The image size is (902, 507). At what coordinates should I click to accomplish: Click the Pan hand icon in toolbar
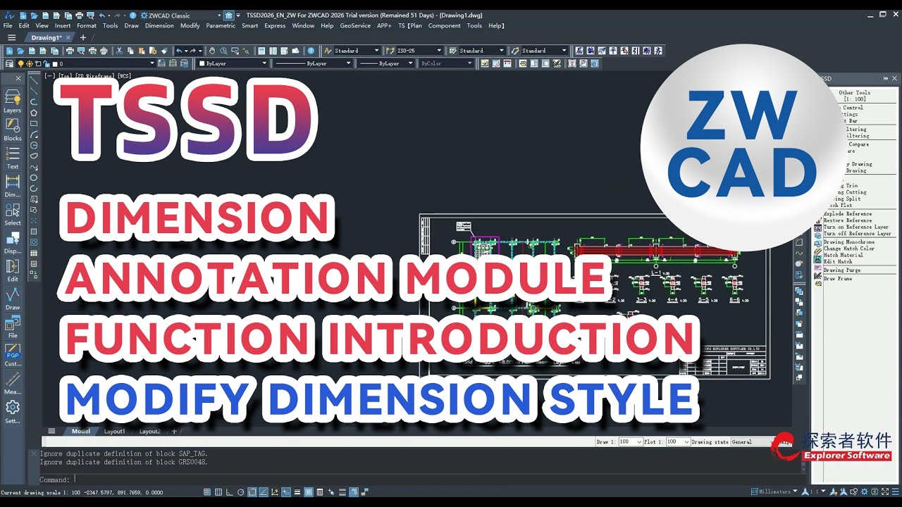point(213,51)
